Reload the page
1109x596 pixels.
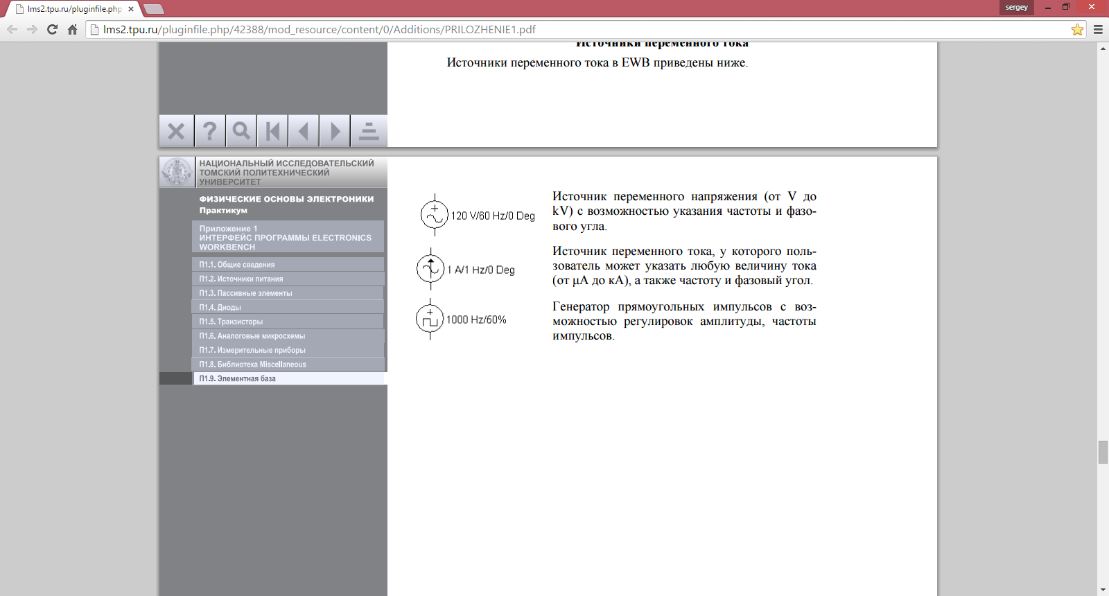(x=52, y=29)
